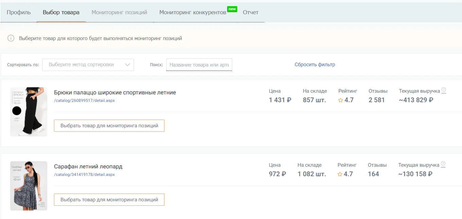
Task: Click price value 1 431 ₽
Action: [x=280, y=100]
